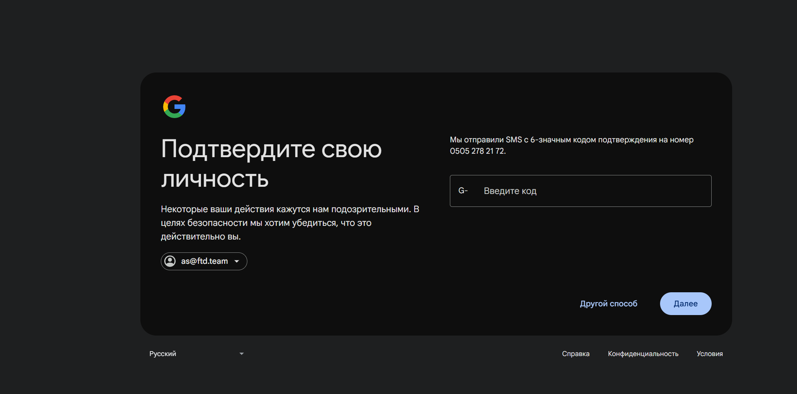Focus the Введите код input field
797x394 pixels.
[580, 191]
